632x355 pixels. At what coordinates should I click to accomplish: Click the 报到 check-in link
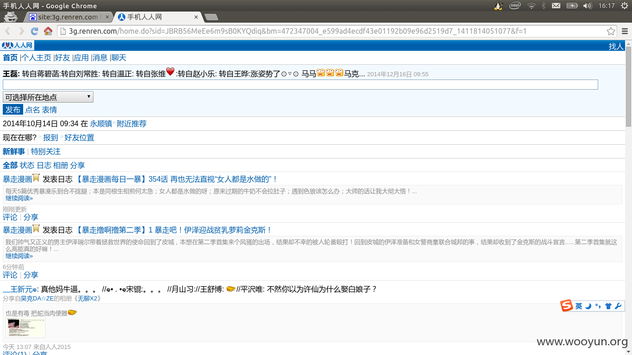(x=50, y=138)
